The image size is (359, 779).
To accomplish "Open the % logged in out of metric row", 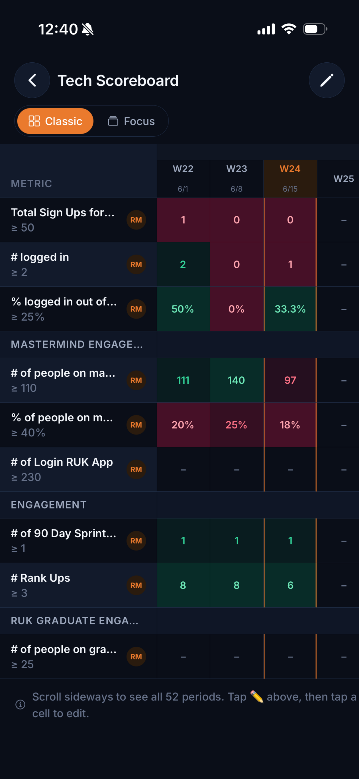I will coord(78,309).
